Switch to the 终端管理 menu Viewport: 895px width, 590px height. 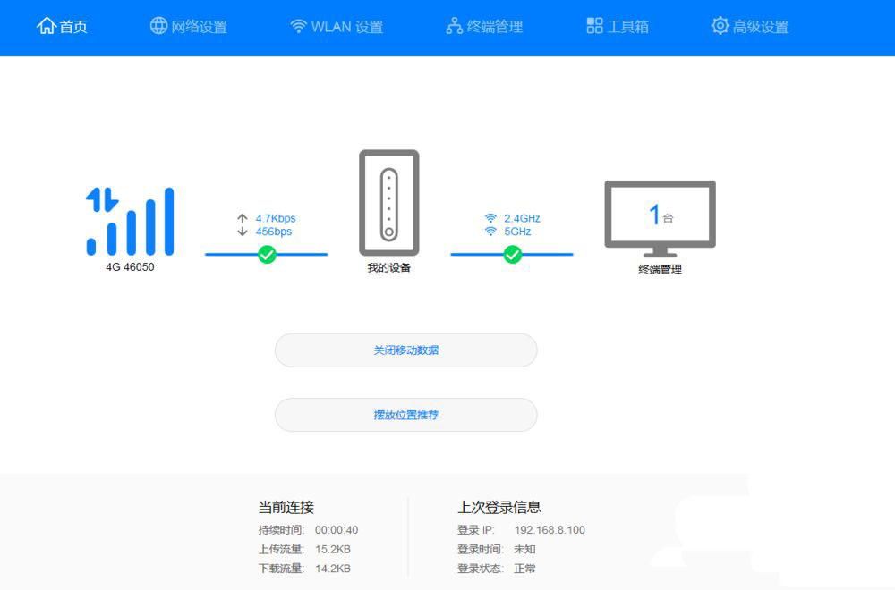click(x=484, y=26)
